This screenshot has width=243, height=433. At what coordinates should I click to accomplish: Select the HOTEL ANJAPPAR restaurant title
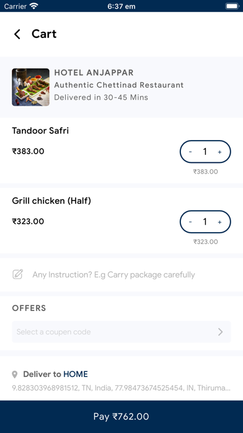(94, 73)
